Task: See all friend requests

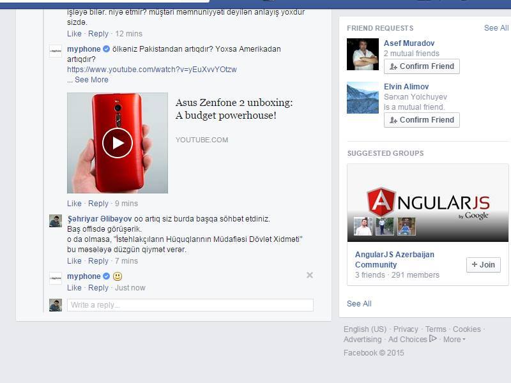Action: coord(496,28)
